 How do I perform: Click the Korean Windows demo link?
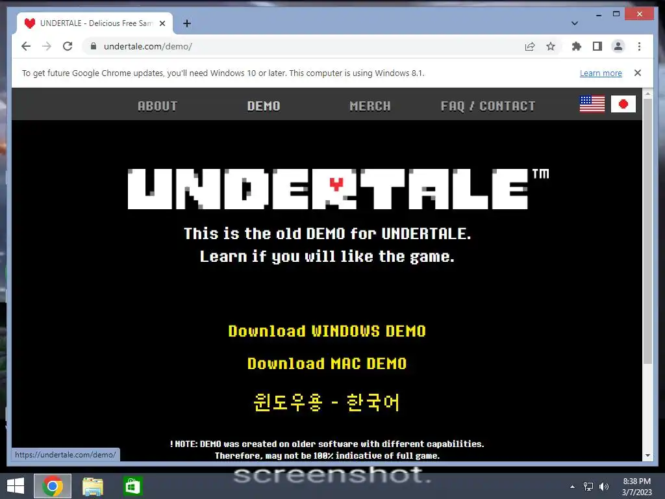coord(327,402)
